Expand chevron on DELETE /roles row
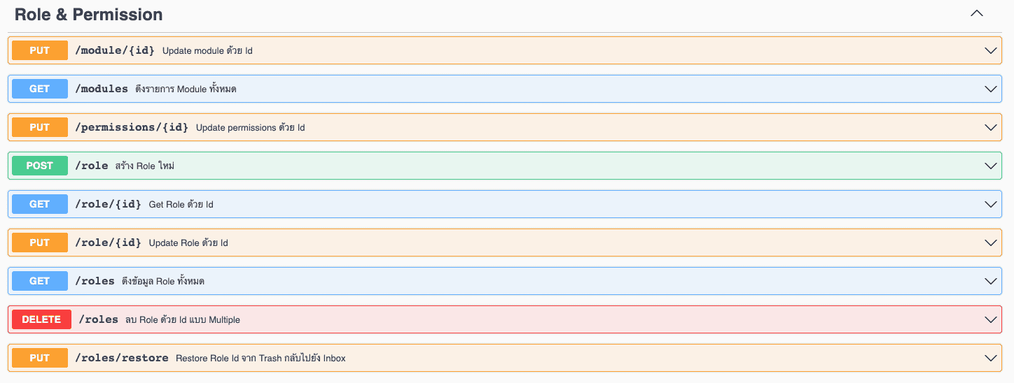The width and height of the screenshot is (1014, 383). tap(990, 319)
